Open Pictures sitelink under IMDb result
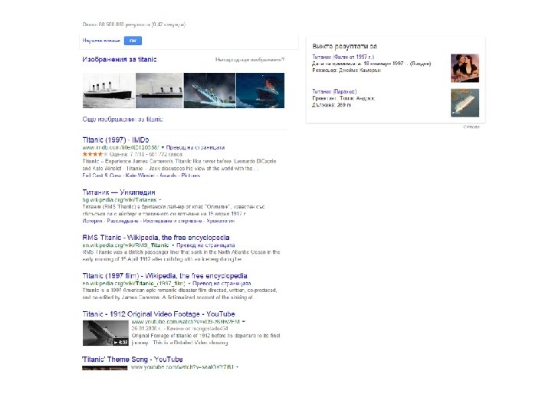This screenshot has width=552, height=414. 190,176
